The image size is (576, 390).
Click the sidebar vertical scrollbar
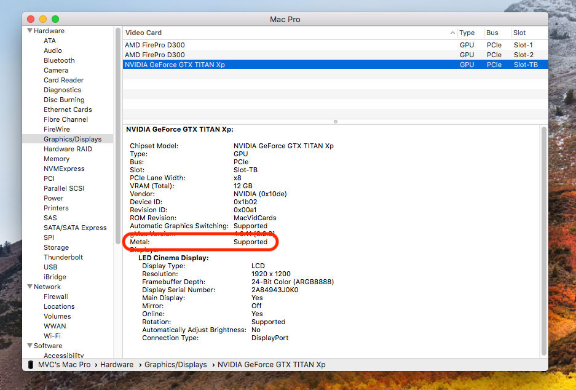click(118, 136)
